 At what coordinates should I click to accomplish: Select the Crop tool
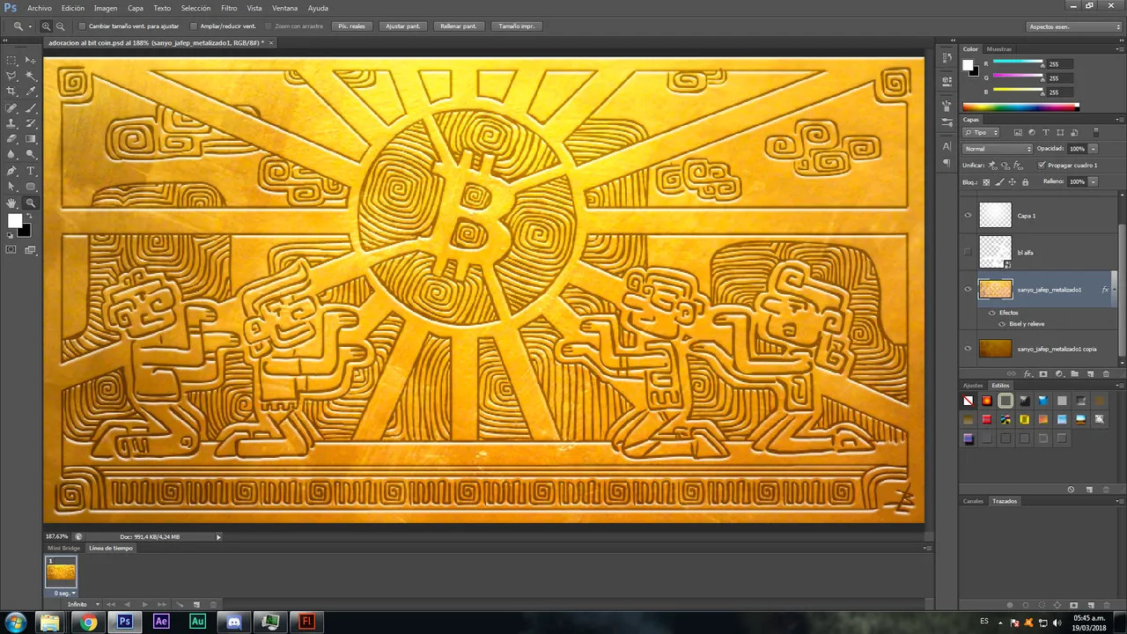click(11, 92)
